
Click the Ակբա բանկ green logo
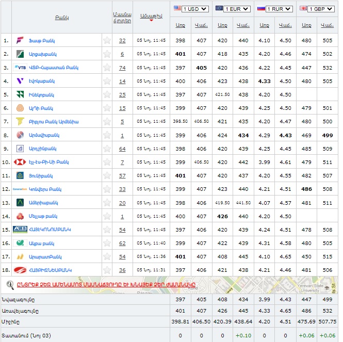[x=20, y=243]
